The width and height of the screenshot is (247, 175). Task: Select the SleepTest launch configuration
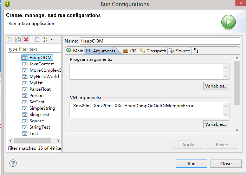click(39, 115)
